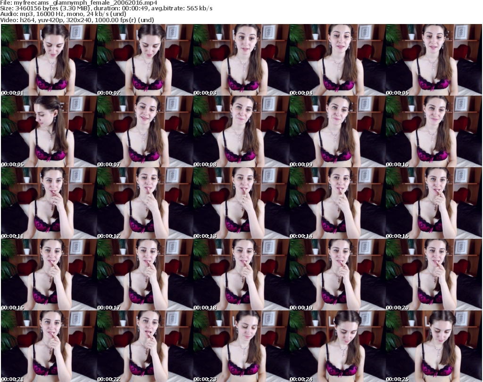
Task: Click the frame stamped 00:00:17
Action: tap(145, 275)
